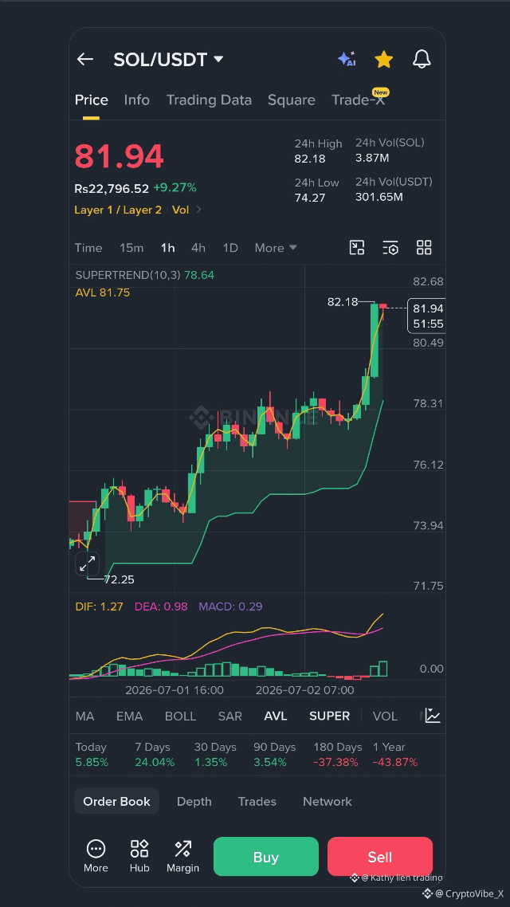Open the Vol category link

tap(180, 210)
